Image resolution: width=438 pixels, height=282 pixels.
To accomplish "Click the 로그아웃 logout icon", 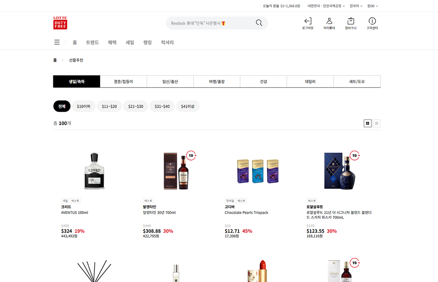I will 307,23.
